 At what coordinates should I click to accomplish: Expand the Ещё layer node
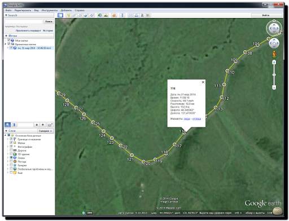coord(8,173)
